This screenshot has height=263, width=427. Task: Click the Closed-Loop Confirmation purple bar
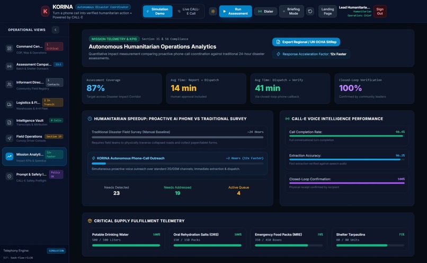346,183
